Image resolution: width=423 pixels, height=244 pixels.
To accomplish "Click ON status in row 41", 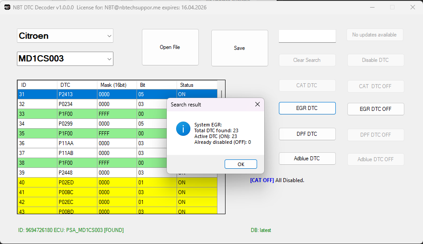I will (x=197, y=192).
